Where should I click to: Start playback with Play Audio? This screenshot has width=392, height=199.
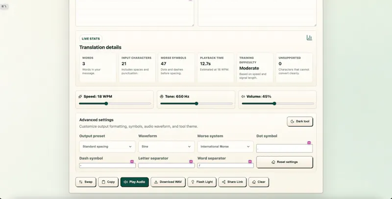[x=134, y=182]
